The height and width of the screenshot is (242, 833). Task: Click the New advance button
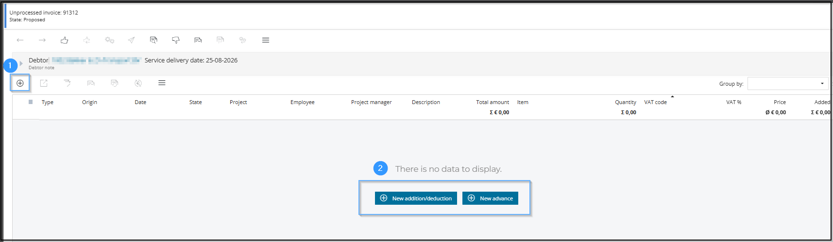[490, 198]
